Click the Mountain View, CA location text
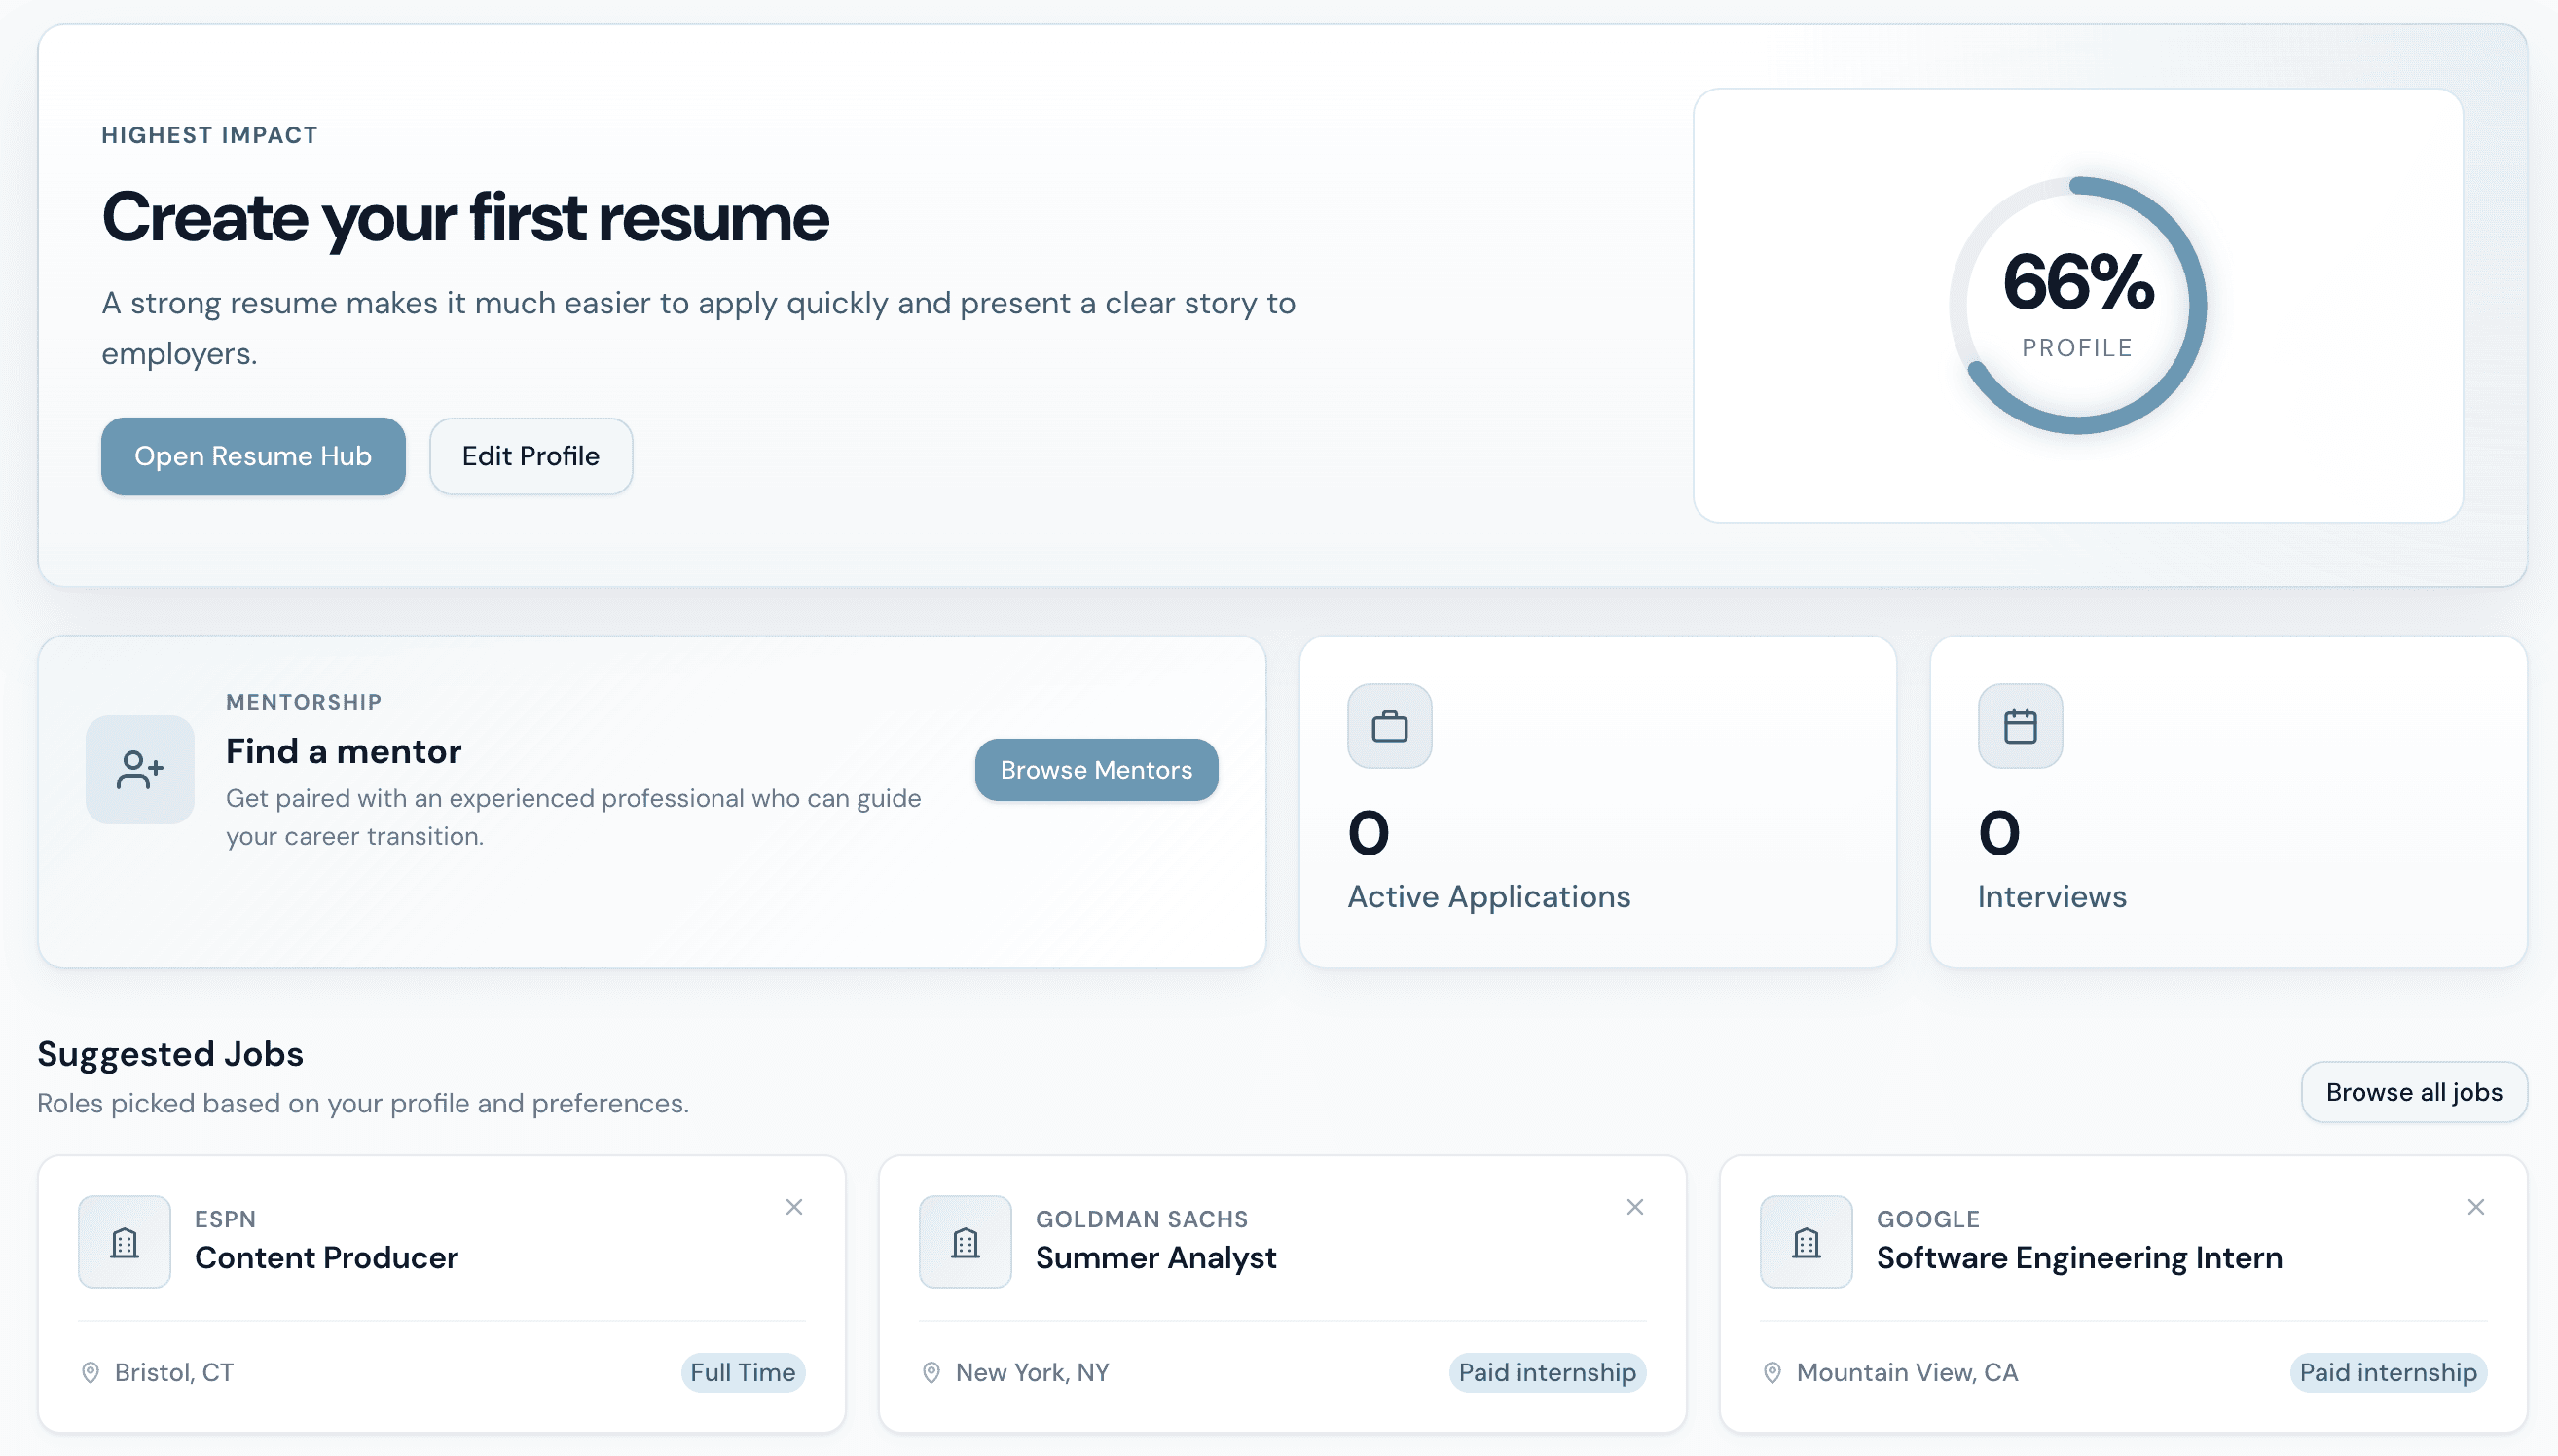Viewport: 2558px width, 1456px height. (x=1907, y=1373)
